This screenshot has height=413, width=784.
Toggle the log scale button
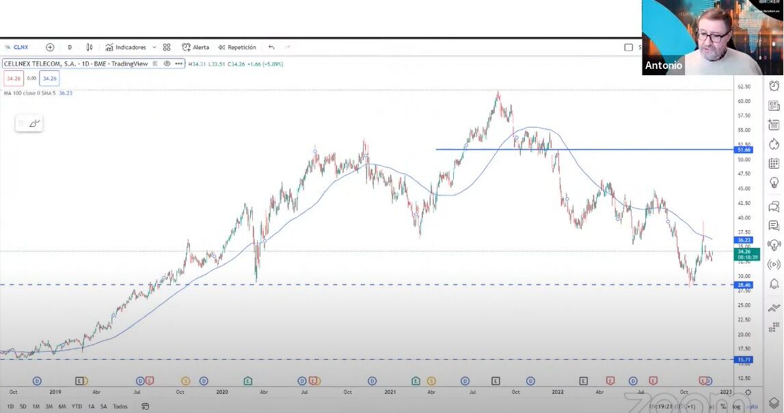[737, 406]
